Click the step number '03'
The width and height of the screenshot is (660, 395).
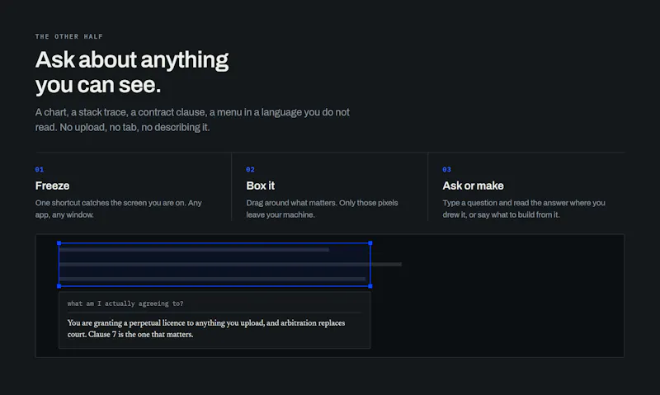tap(446, 170)
